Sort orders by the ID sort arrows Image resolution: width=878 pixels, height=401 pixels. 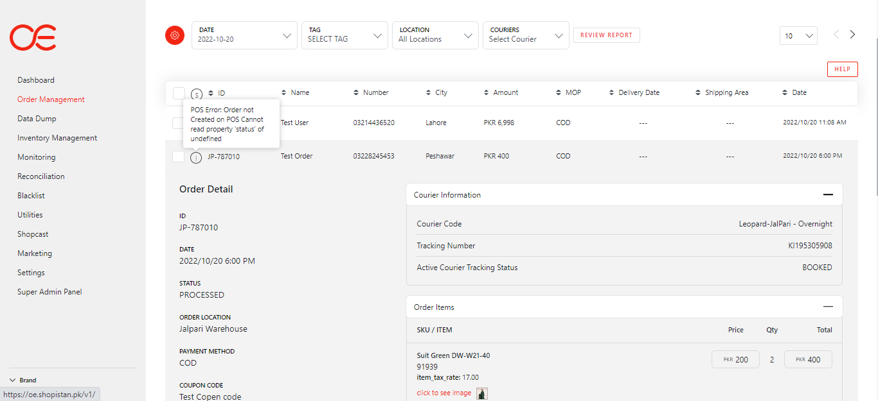click(x=211, y=93)
